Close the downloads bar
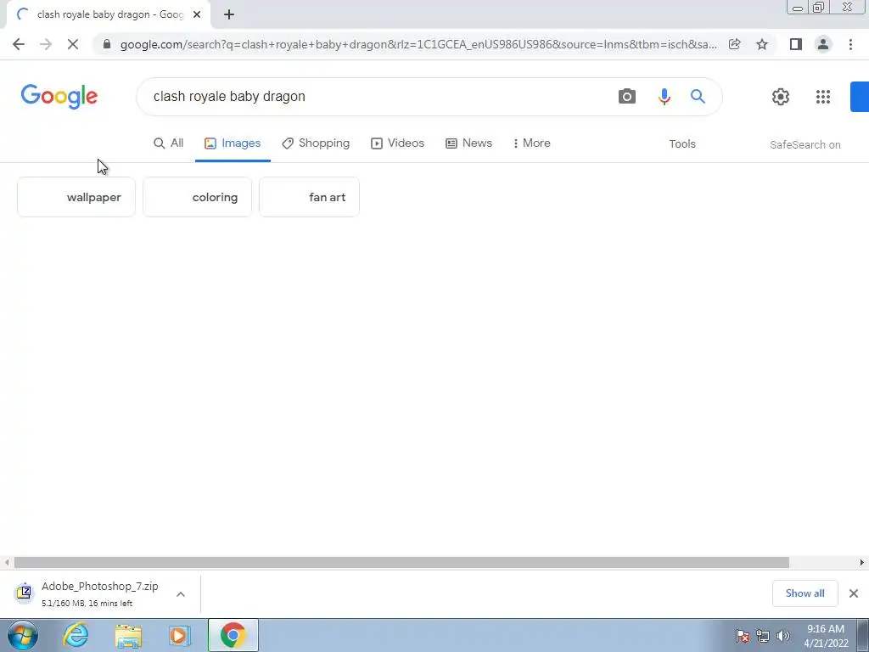869x652 pixels. [854, 593]
